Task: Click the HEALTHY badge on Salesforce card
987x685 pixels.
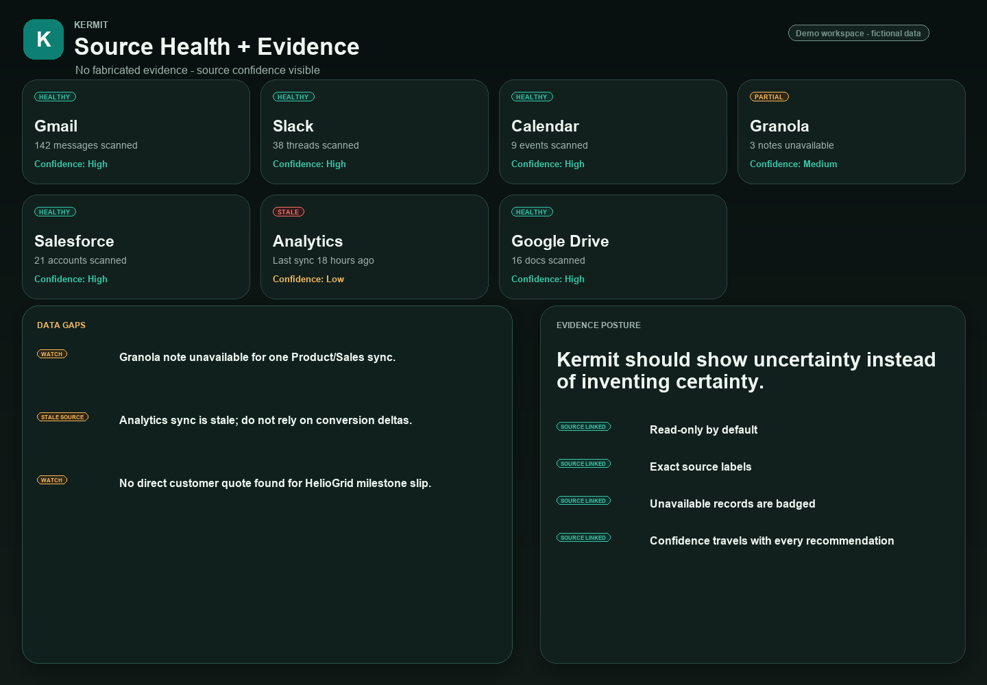Action: tap(55, 212)
